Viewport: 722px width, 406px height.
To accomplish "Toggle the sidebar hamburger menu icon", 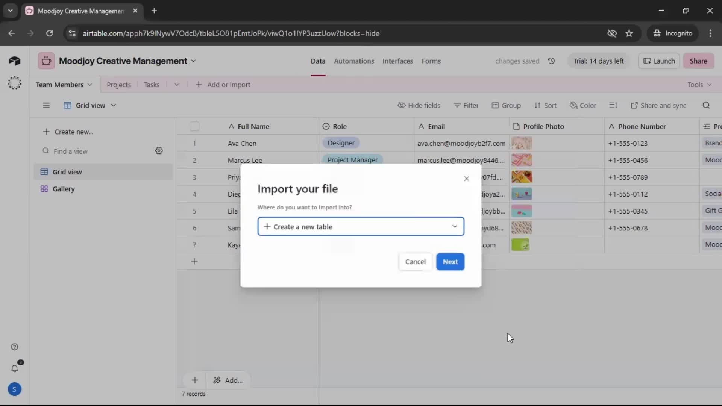I will tap(46, 105).
